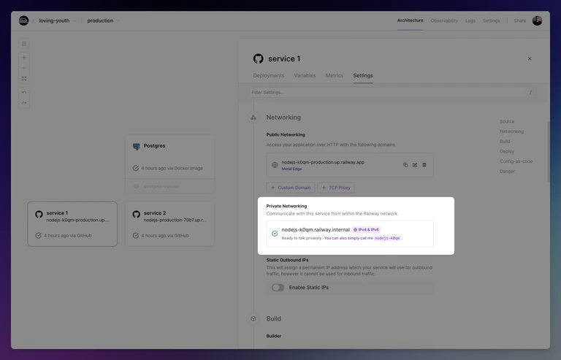Select the service 1 card
The width and height of the screenshot is (561, 360).
72,223
